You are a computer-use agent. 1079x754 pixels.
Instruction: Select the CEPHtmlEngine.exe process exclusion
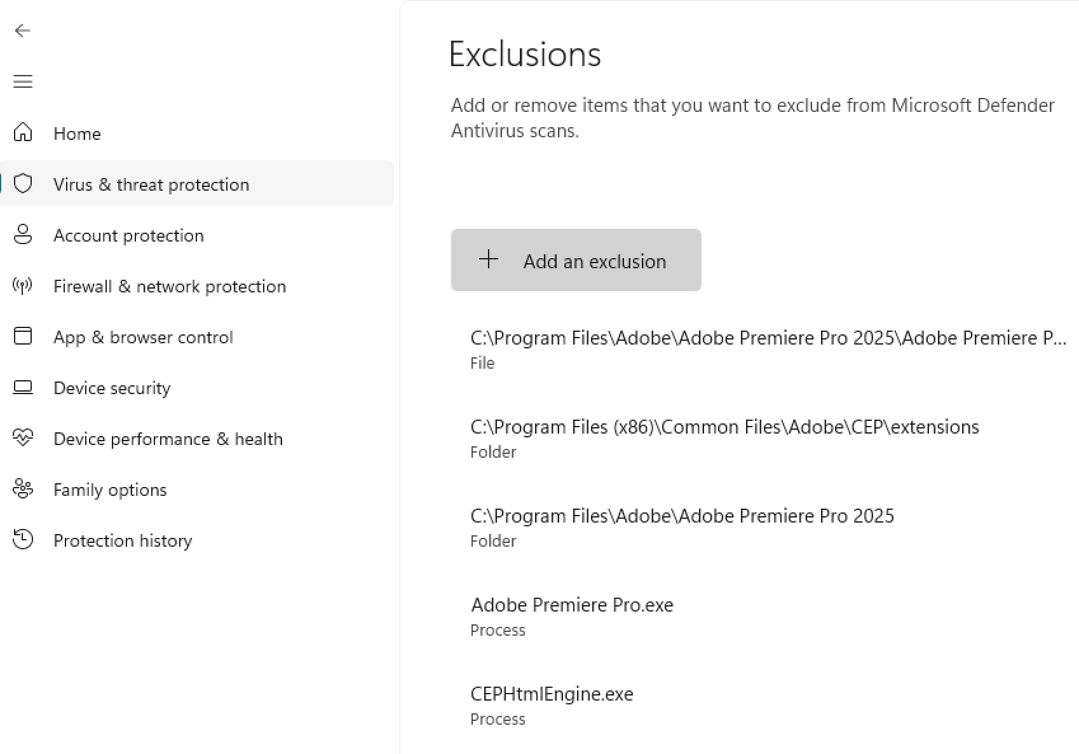[x=552, y=704]
